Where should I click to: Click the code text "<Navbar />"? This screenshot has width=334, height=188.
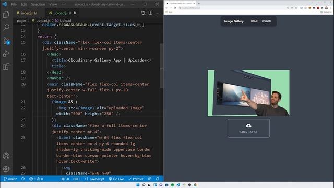(x=58, y=78)
